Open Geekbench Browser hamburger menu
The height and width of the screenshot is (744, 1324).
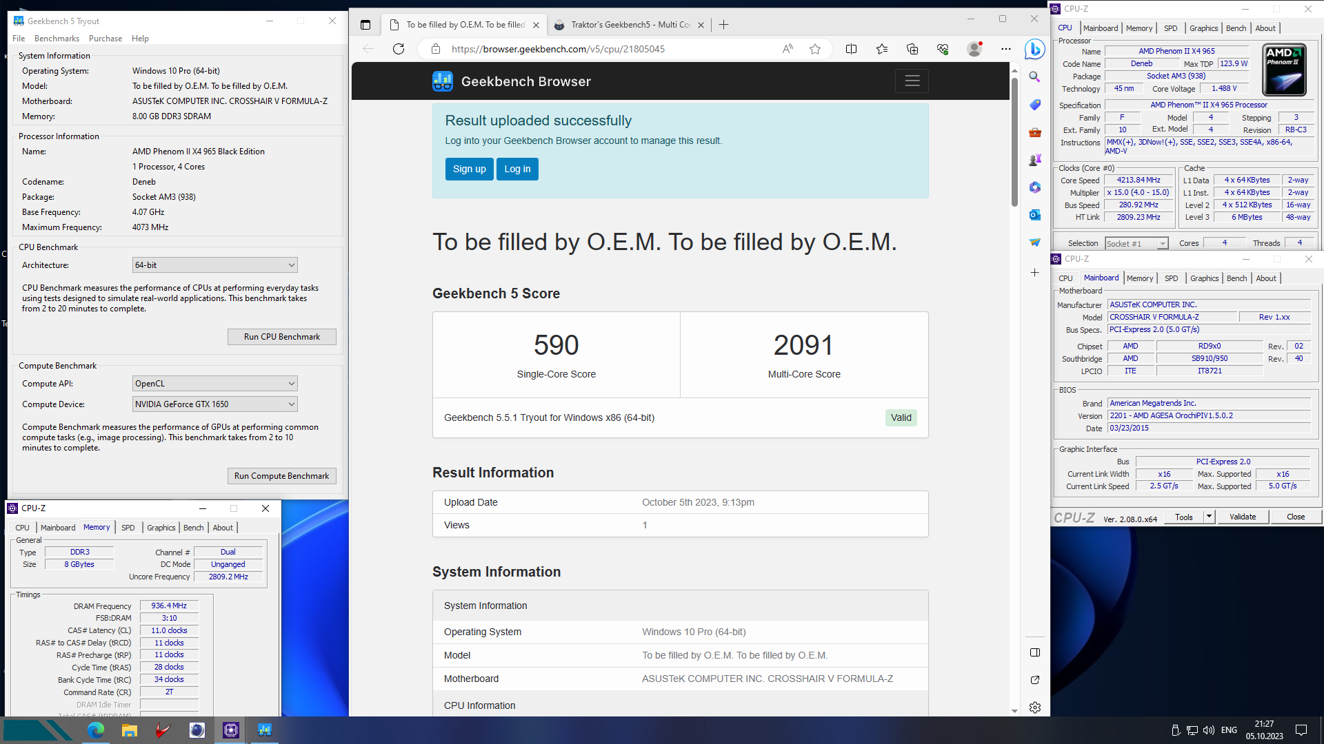pyautogui.click(x=912, y=81)
